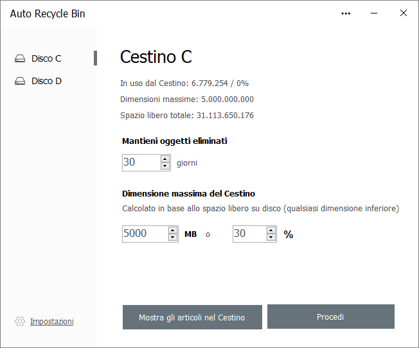Image resolution: width=419 pixels, height=348 pixels.
Task: Close the Auto Recycle Bin window
Action: coord(404,13)
